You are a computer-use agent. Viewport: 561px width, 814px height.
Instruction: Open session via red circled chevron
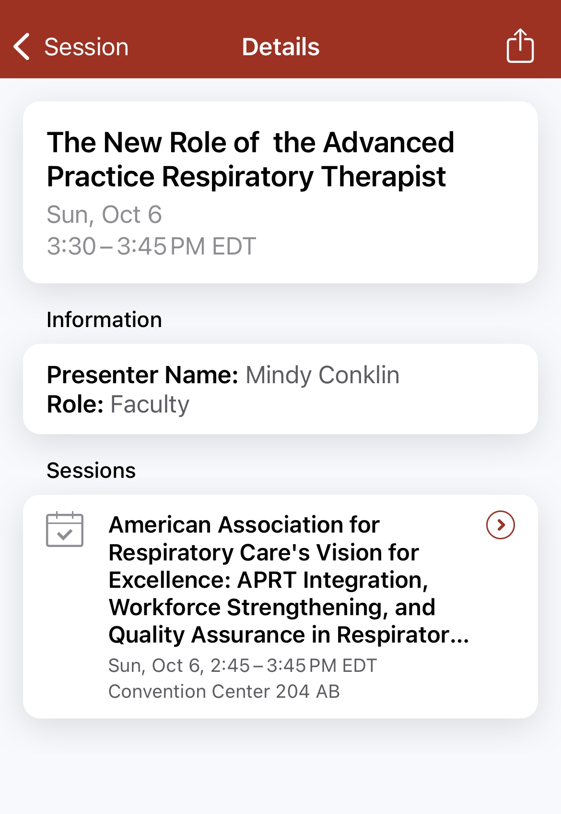point(500,525)
